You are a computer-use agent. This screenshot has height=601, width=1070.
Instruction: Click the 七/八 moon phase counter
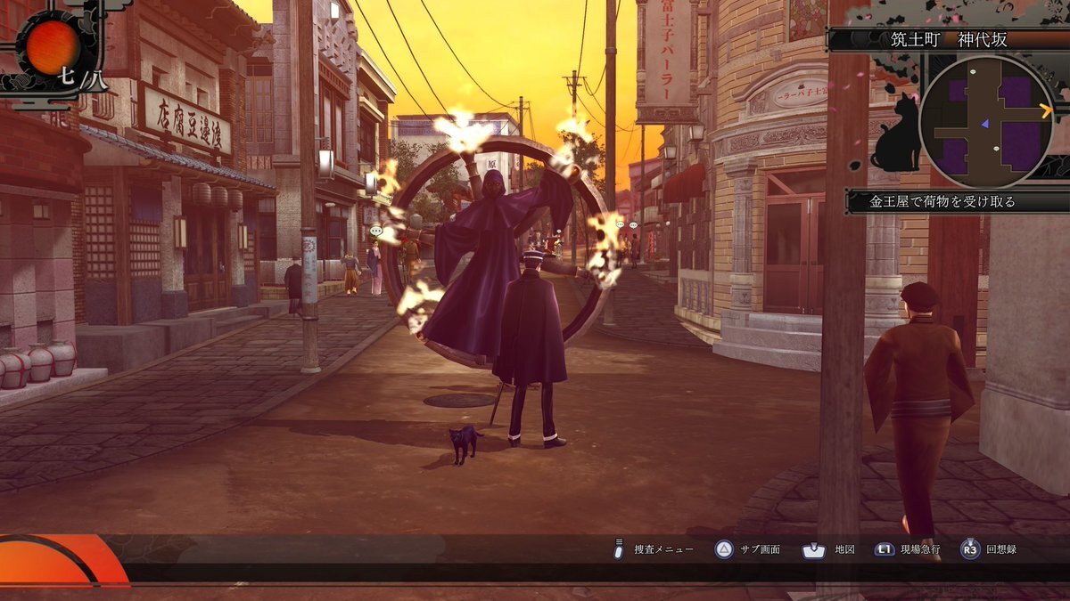83,78
